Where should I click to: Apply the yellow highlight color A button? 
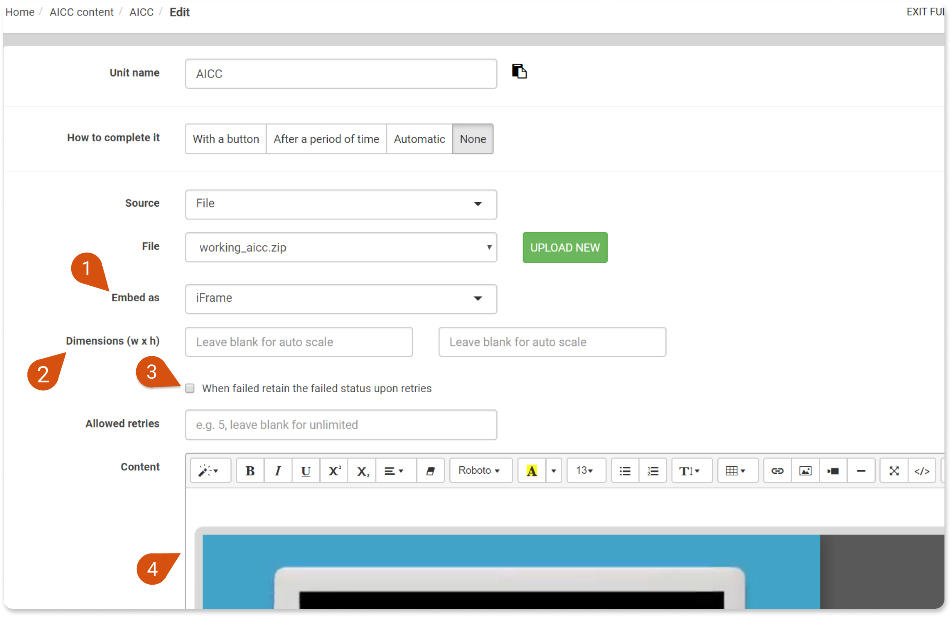532,470
